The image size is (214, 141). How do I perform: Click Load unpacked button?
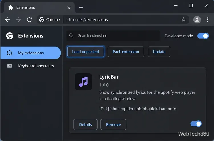[x=86, y=52]
